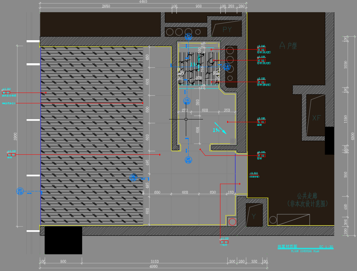
Task: Select the ST 01 tag at bottom
Action: click(x=224, y=242)
